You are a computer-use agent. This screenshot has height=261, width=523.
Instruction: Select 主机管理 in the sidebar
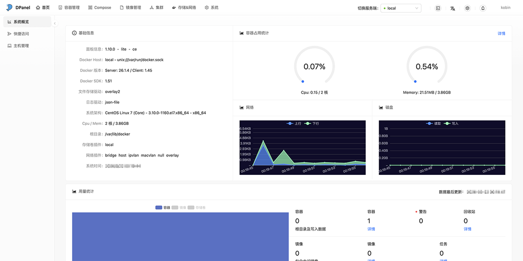click(28, 45)
